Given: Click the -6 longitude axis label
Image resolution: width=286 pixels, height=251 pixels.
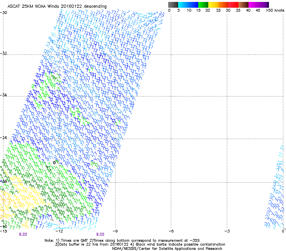Looking at the screenshot, I should [171, 231].
